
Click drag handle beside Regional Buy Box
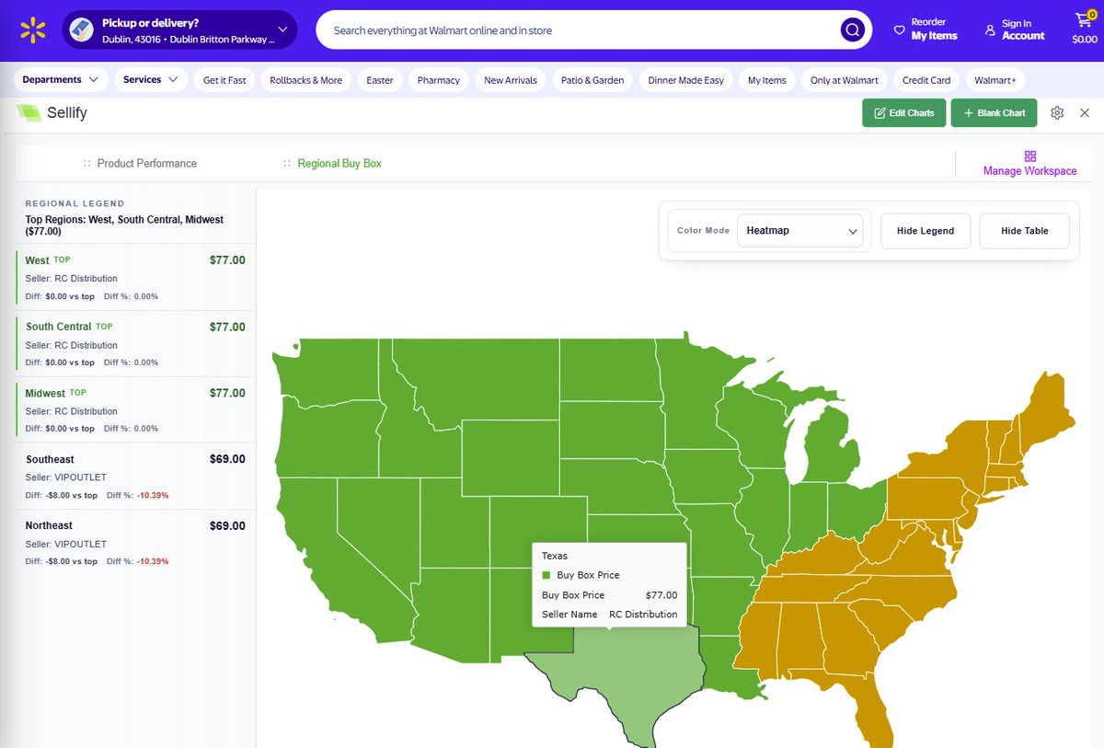[288, 163]
